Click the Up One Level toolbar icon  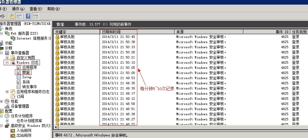coord(12,16)
